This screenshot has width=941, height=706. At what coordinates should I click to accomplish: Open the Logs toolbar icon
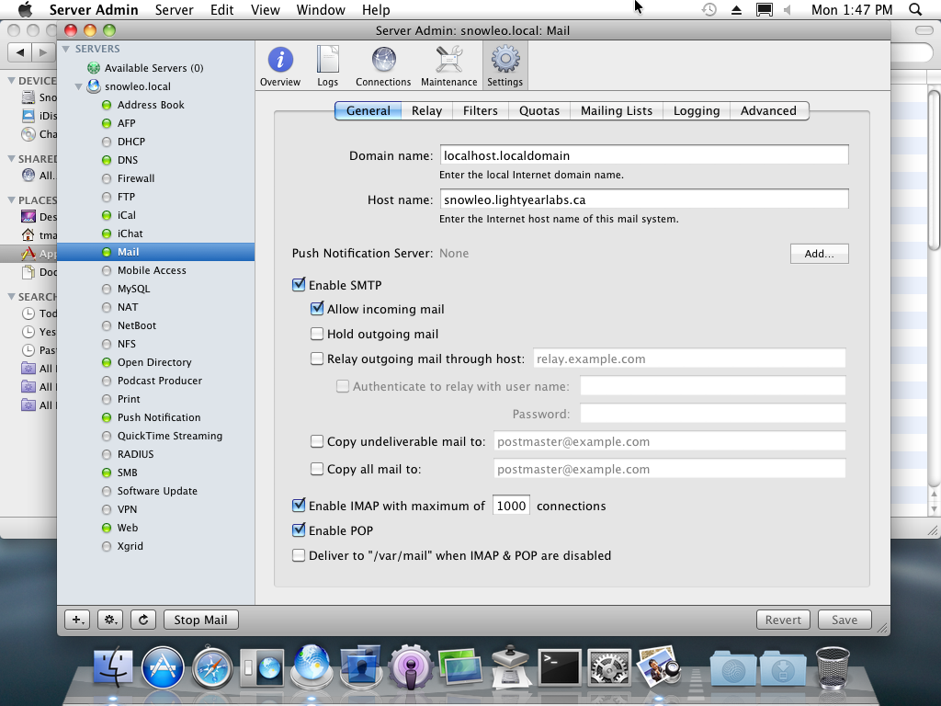pyautogui.click(x=328, y=66)
